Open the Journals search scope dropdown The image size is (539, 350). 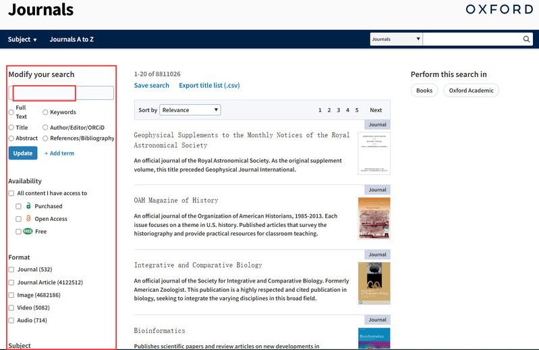396,39
